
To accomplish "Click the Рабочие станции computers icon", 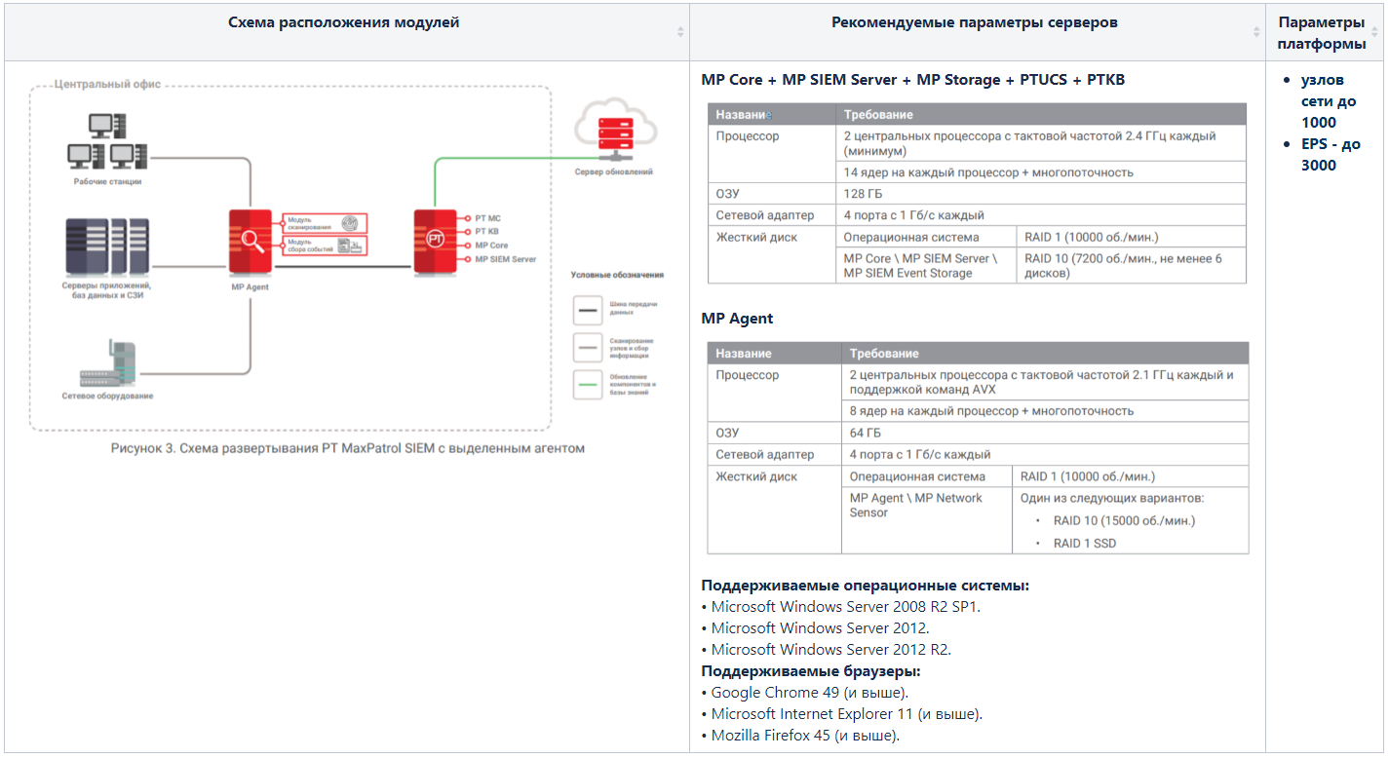I will (107, 142).
